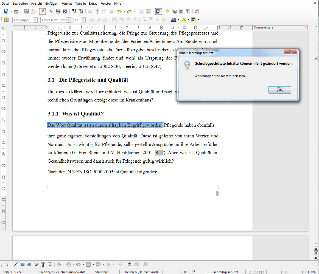319x274 pixels.
Task: Click the Deutsch (Deutschland) language status field
Action: [141, 272]
